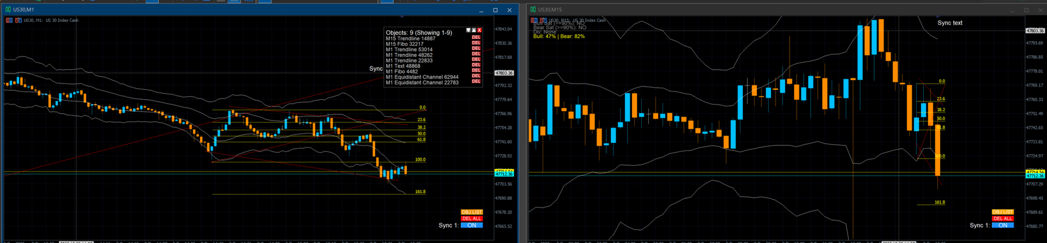Delete the M1 Text 48868 object
Image resolution: width=1047 pixels, height=243 pixels.
[476, 65]
